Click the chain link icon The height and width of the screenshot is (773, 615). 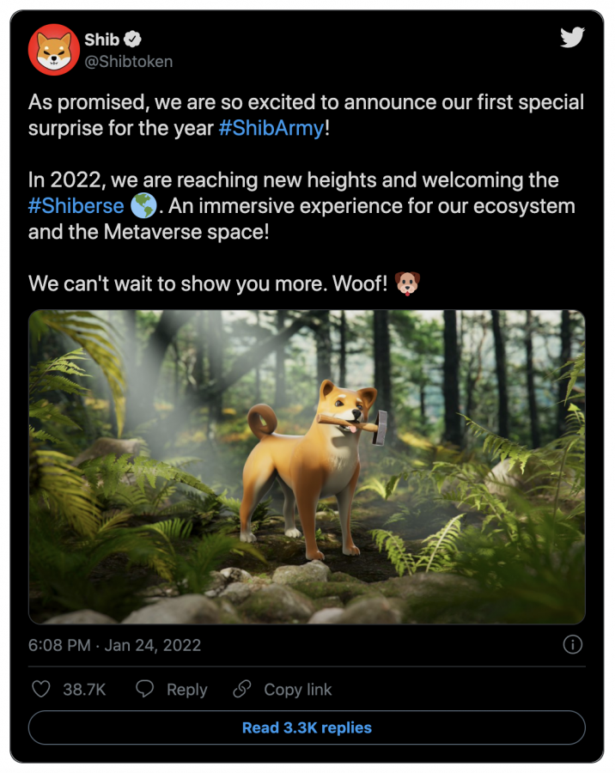pos(243,689)
